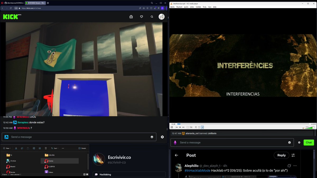Select the UTILITIES folder
The image size is (317, 178).
[x=50, y=155]
